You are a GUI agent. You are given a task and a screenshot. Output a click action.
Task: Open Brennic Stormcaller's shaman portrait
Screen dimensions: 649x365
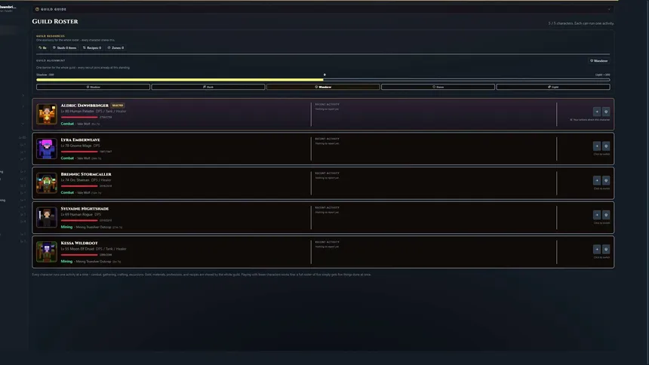click(x=46, y=183)
